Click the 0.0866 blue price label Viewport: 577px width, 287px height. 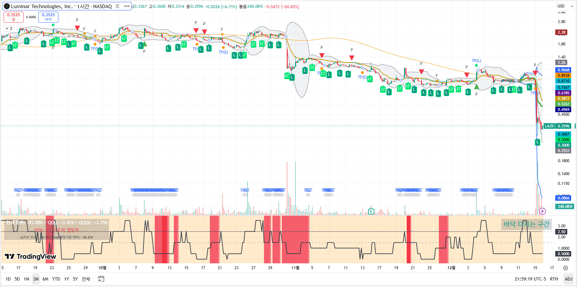(x=563, y=198)
